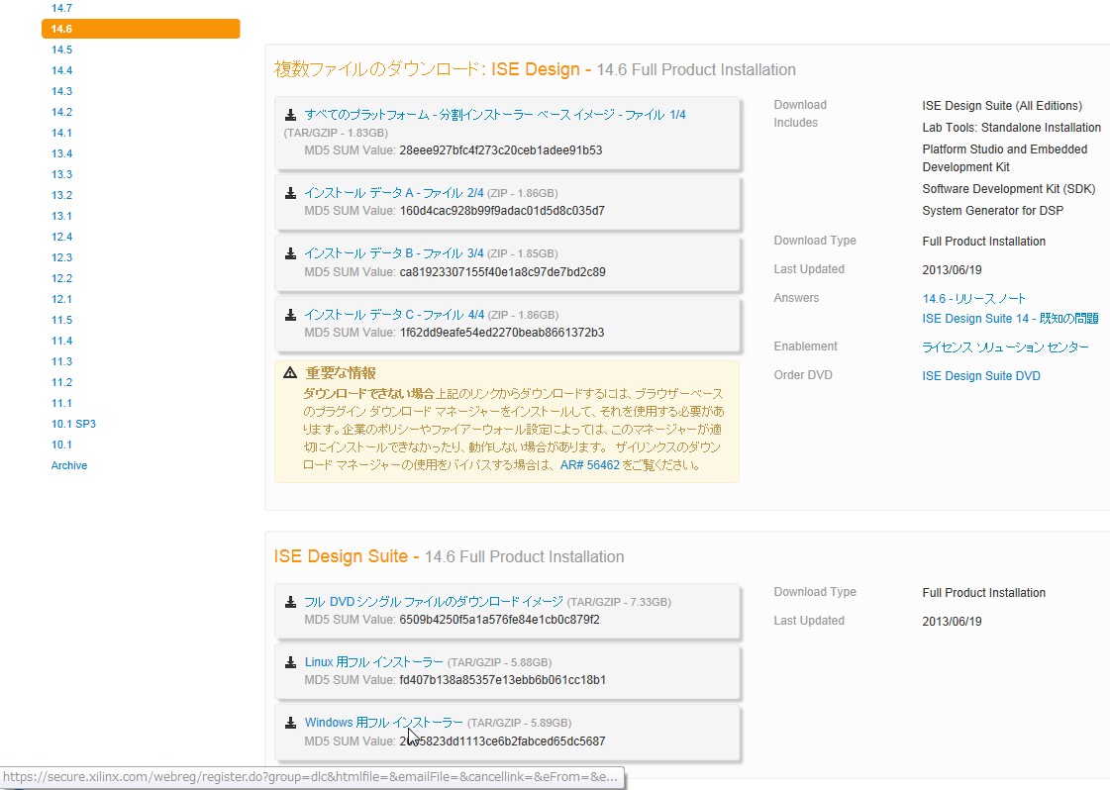Open ISE Design Suite DVD order link
The height and width of the screenshot is (790, 1110).
981,376
